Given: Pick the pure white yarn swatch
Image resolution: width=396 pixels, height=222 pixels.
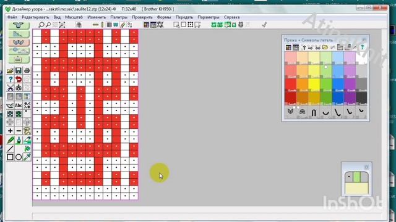Looking at the screenshot, I should click(x=361, y=58).
